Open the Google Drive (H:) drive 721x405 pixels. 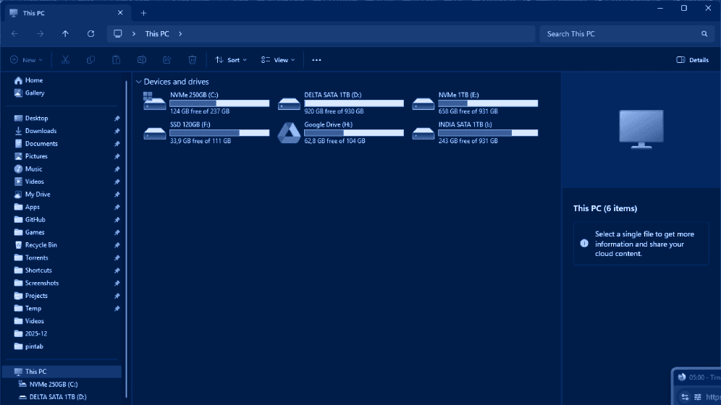[x=290, y=133]
